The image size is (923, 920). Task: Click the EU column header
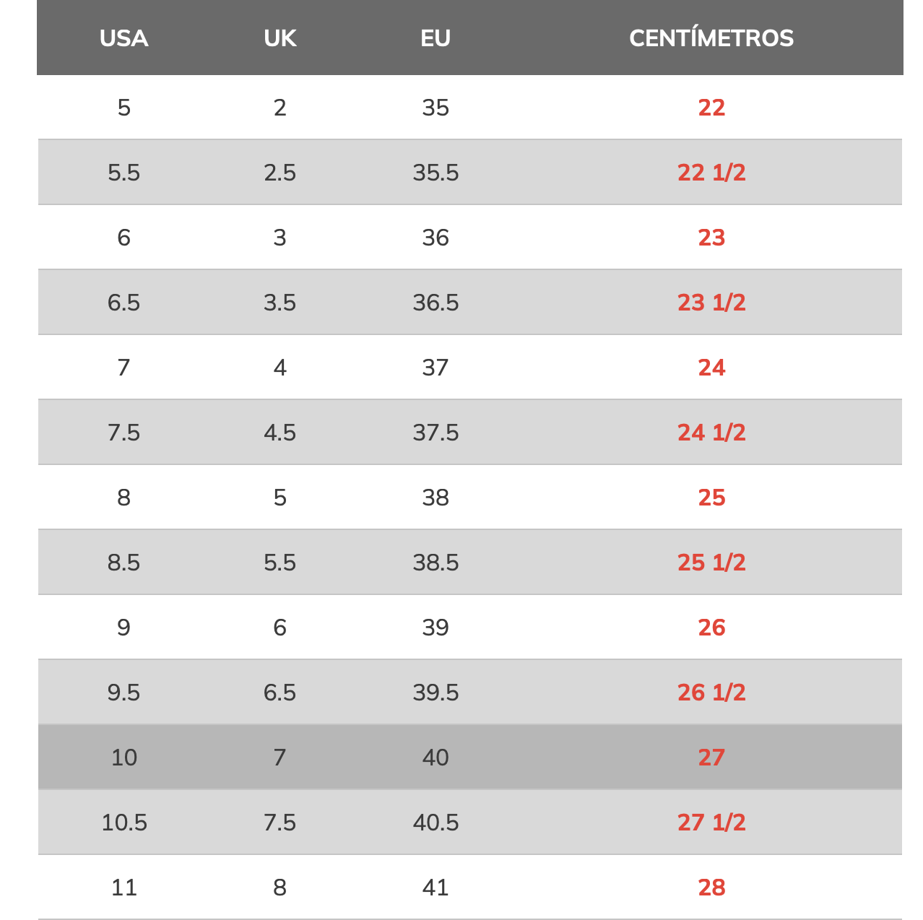pos(435,38)
